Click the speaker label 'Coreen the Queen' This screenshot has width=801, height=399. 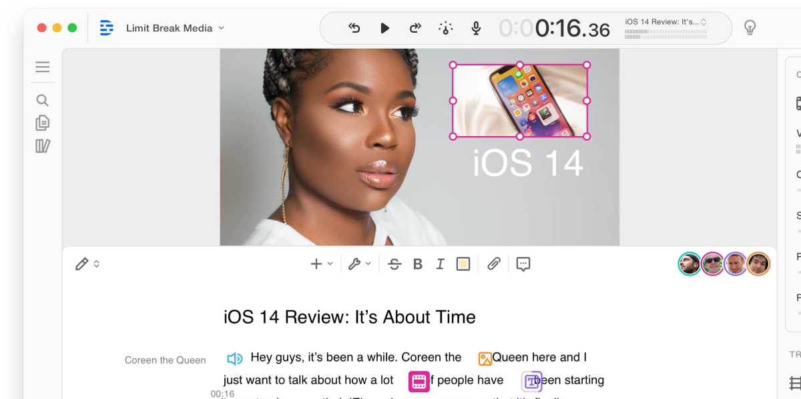[x=166, y=360]
